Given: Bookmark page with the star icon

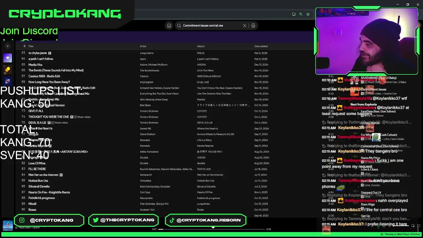Looking at the screenshot, I should click(308, 14).
